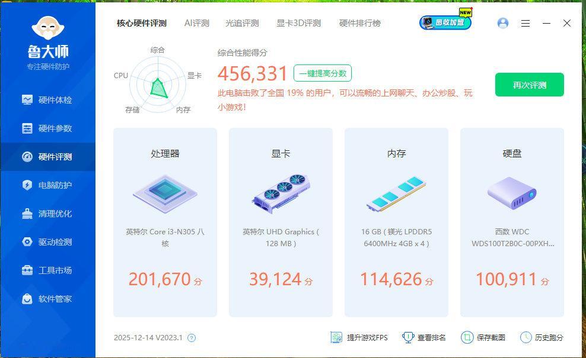
Task: Click the 2025-12-14 V2023.1 version text
Action: click(x=148, y=337)
